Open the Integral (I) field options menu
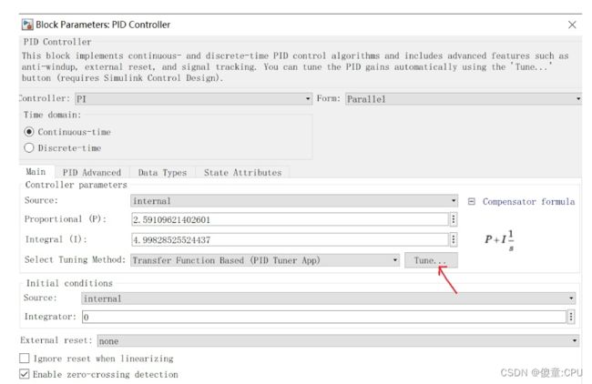Screen dimensions: 592x384 click(x=454, y=239)
